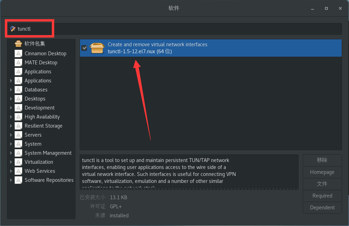The height and width of the screenshot is (226, 349).
Task: Click the tunctl package box icon
Action: tap(97, 48)
